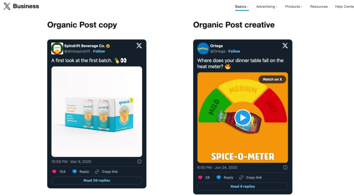Expand the Basics dropdown menu
The width and height of the screenshot is (354, 196).
[x=242, y=7]
